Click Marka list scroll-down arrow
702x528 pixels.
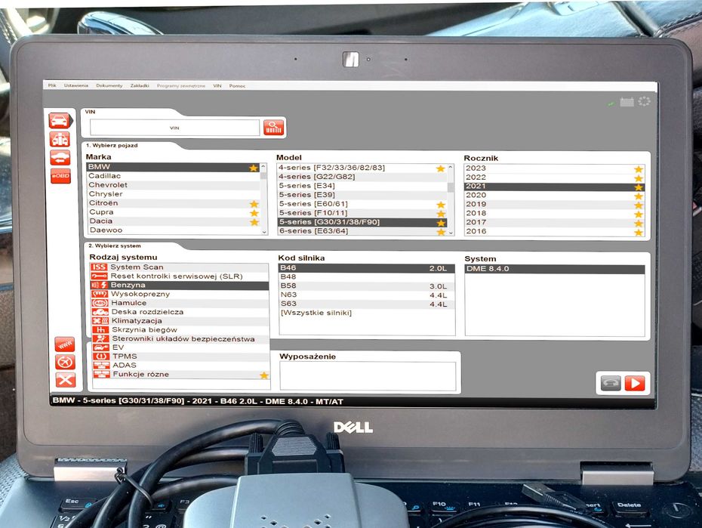click(x=264, y=232)
